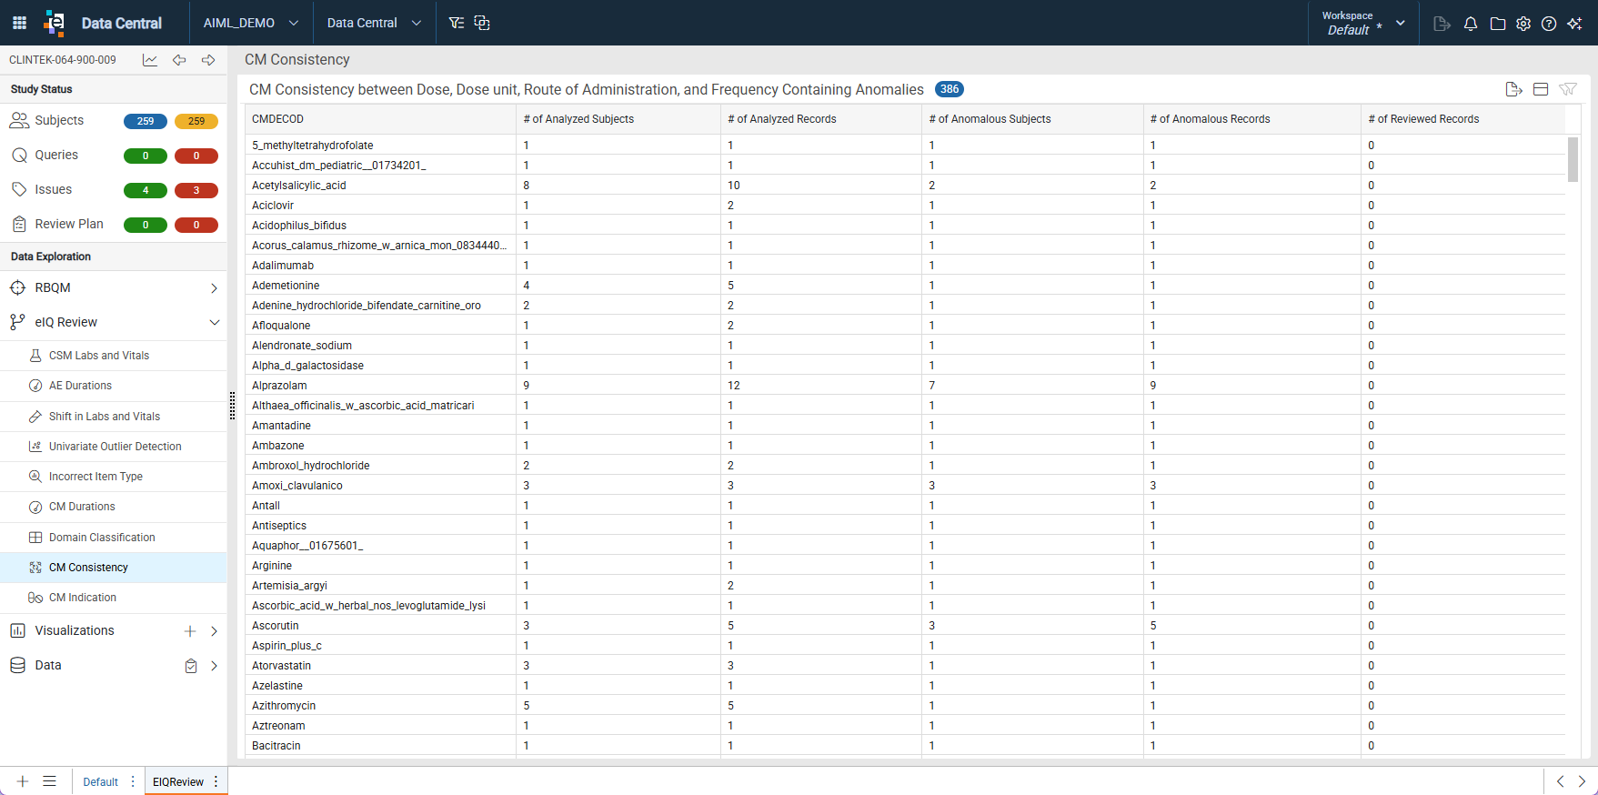Viewport: 1598px width, 795px height.
Task: Click the yellow 259 Subjects badge
Action: coord(196,121)
